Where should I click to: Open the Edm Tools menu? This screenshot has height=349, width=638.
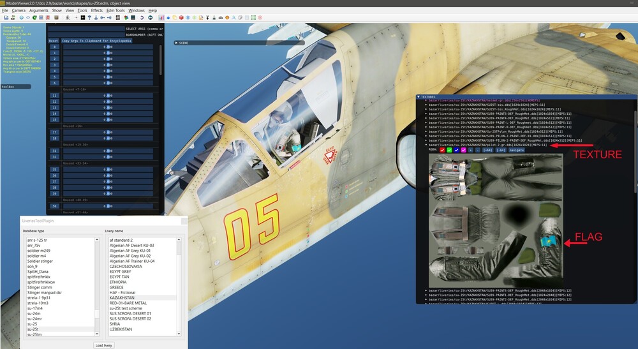(115, 11)
